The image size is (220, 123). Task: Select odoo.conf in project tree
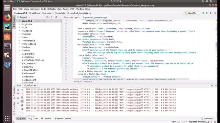coord(30,73)
